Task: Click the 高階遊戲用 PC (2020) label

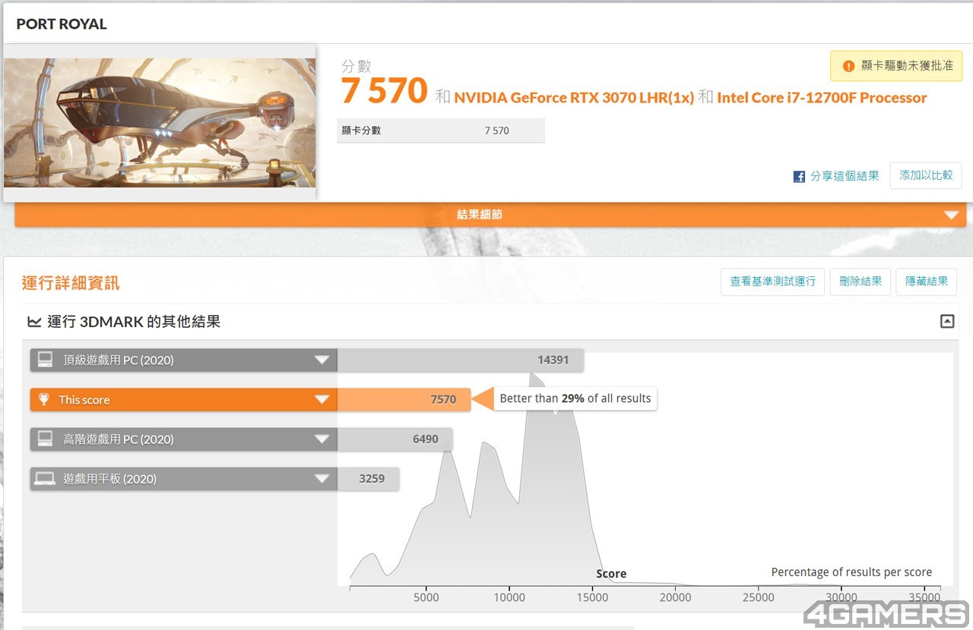Action: click(x=119, y=439)
